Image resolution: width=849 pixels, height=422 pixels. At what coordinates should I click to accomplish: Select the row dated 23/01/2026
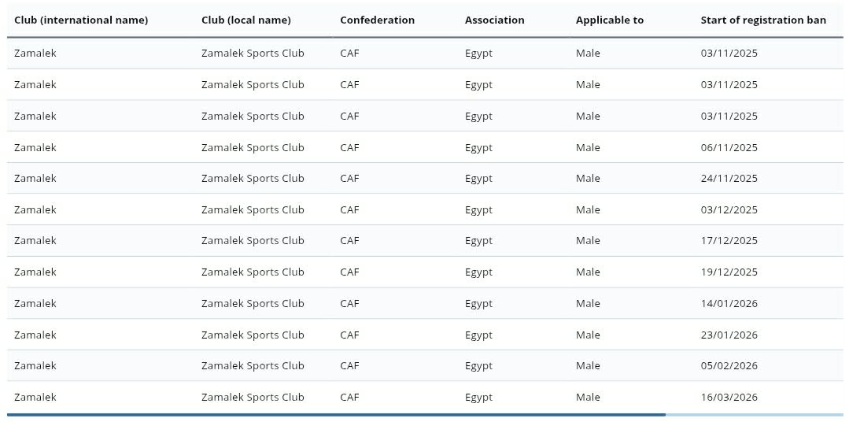click(425, 335)
